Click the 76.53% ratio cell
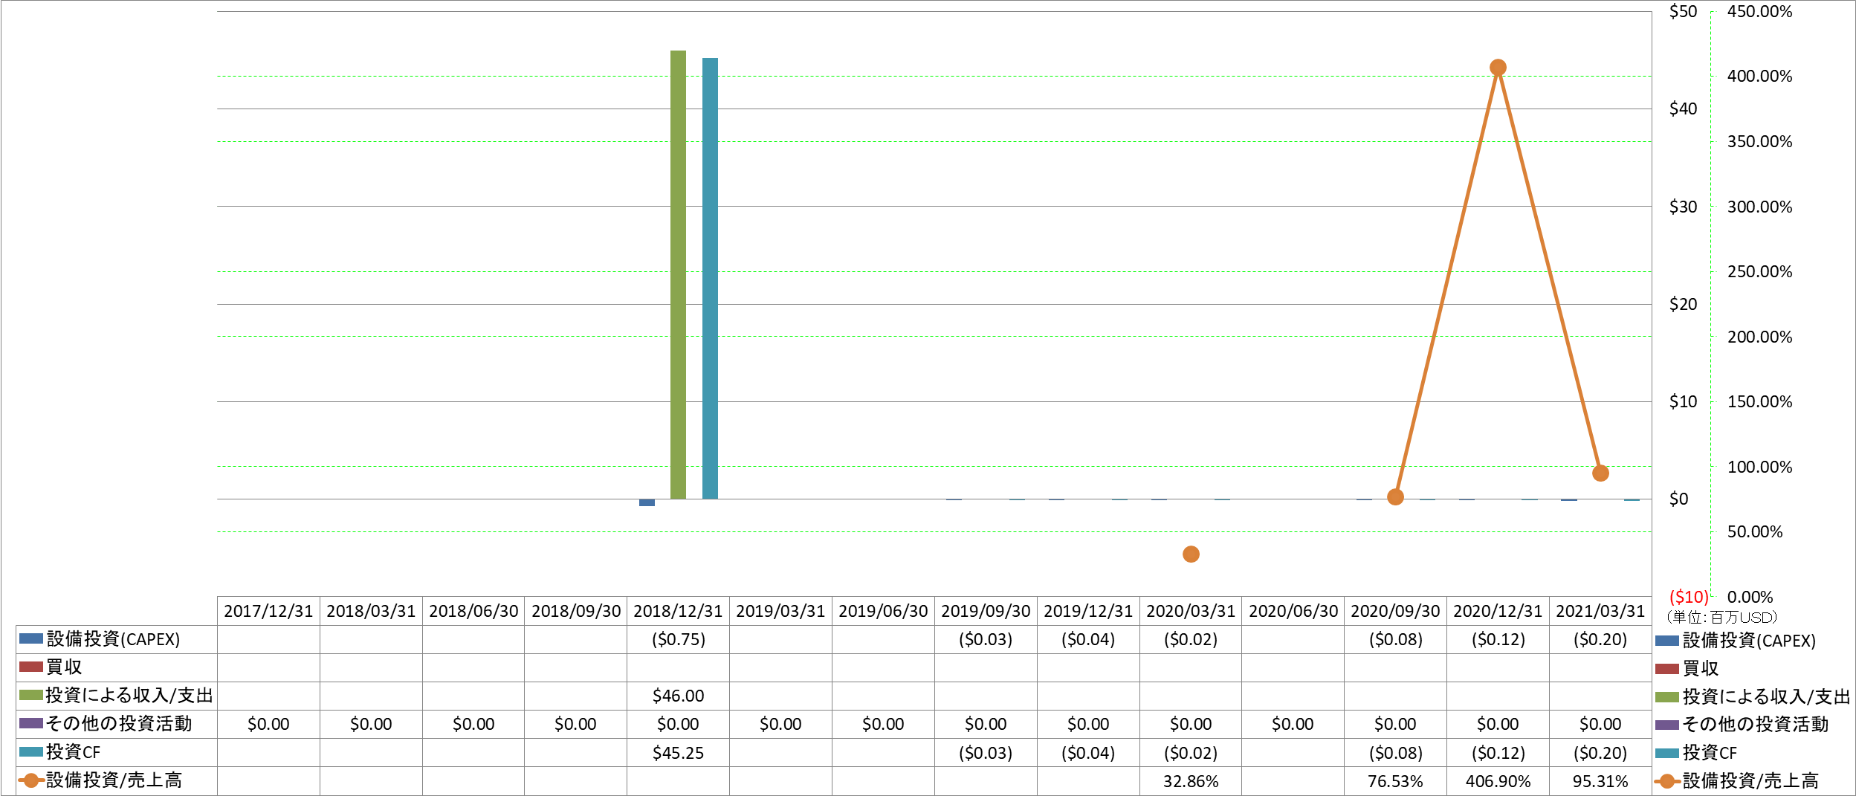 click(x=1395, y=781)
